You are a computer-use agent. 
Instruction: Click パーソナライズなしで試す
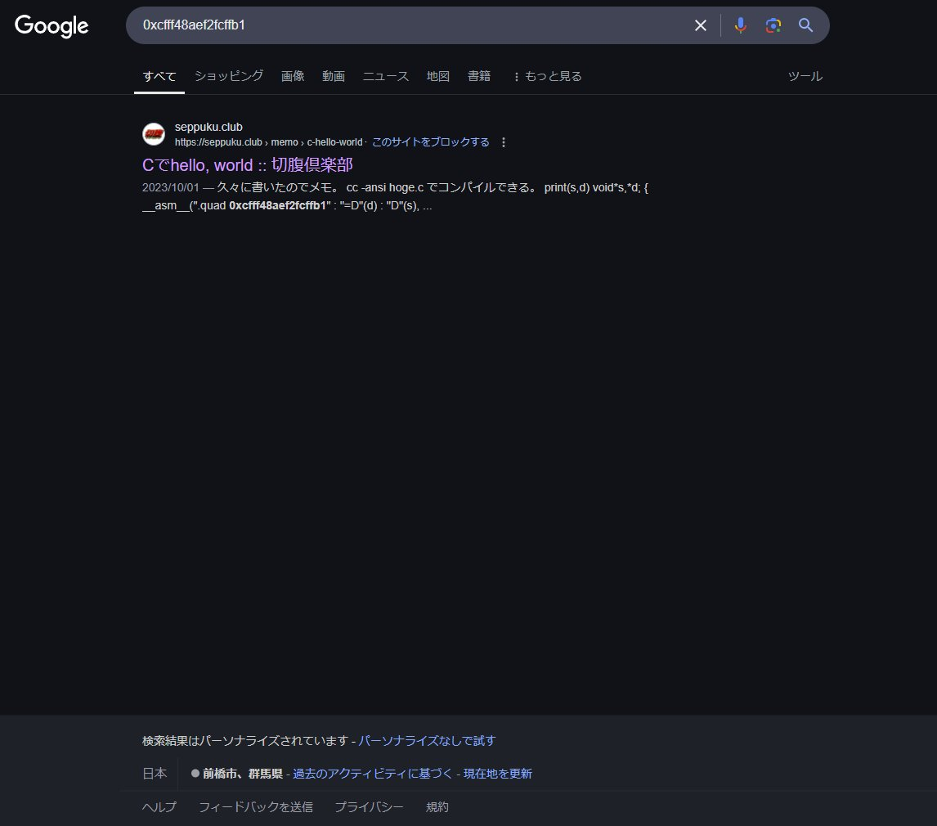(x=426, y=740)
